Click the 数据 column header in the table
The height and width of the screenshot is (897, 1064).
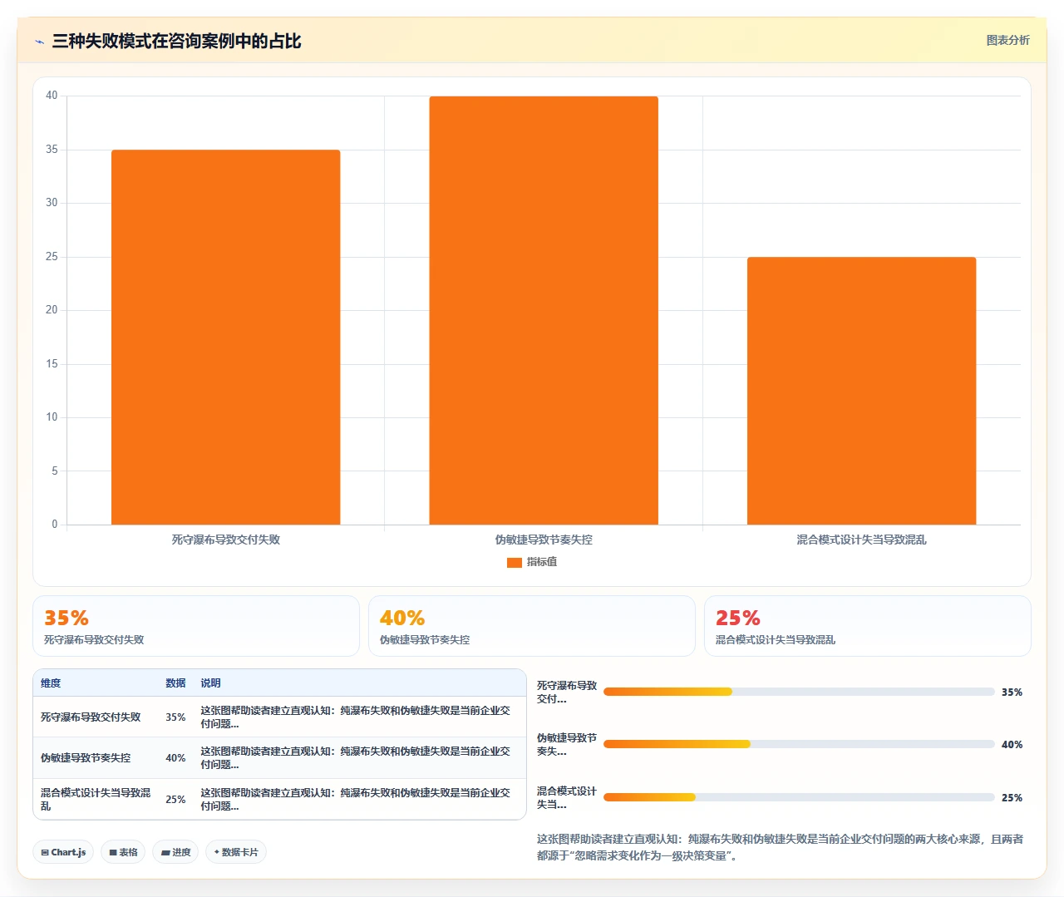pos(175,683)
